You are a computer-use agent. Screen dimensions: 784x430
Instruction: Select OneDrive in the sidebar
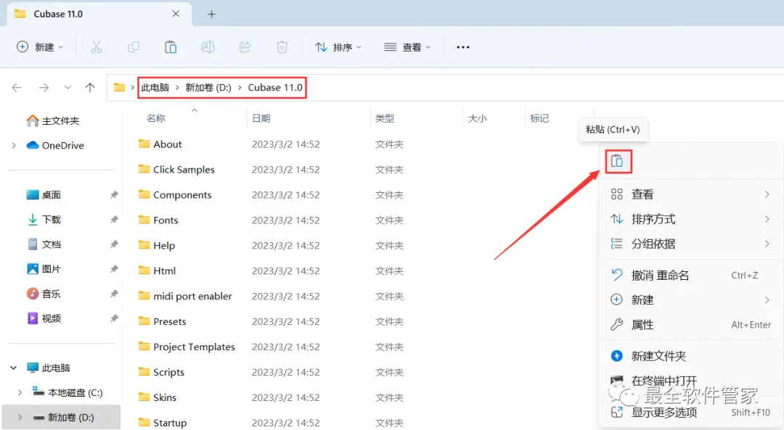pos(55,145)
